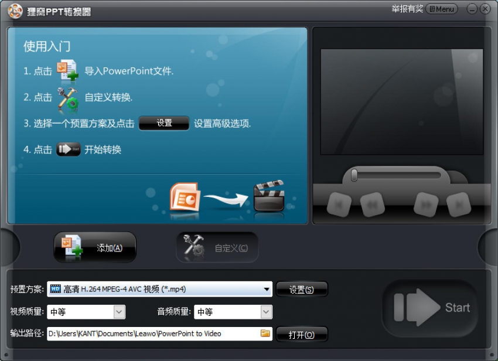
Task: Open the 预置方案 preset format dropdown
Action: pyautogui.click(x=267, y=288)
